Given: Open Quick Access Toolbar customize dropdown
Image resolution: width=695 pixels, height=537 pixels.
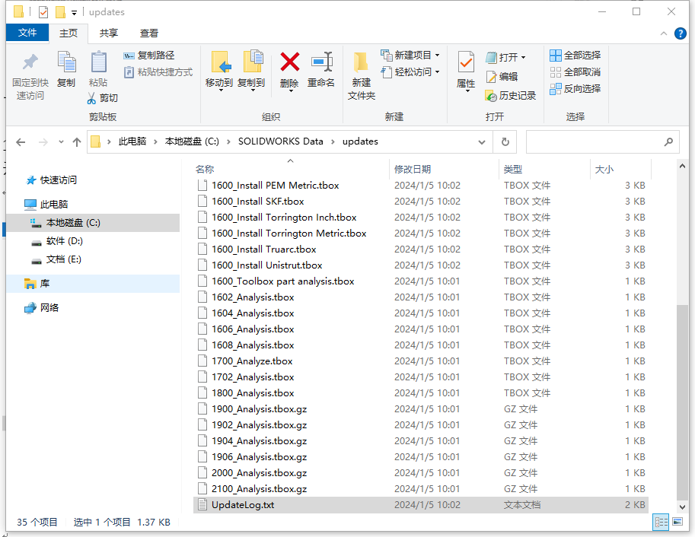Looking at the screenshot, I should (x=74, y=12).
